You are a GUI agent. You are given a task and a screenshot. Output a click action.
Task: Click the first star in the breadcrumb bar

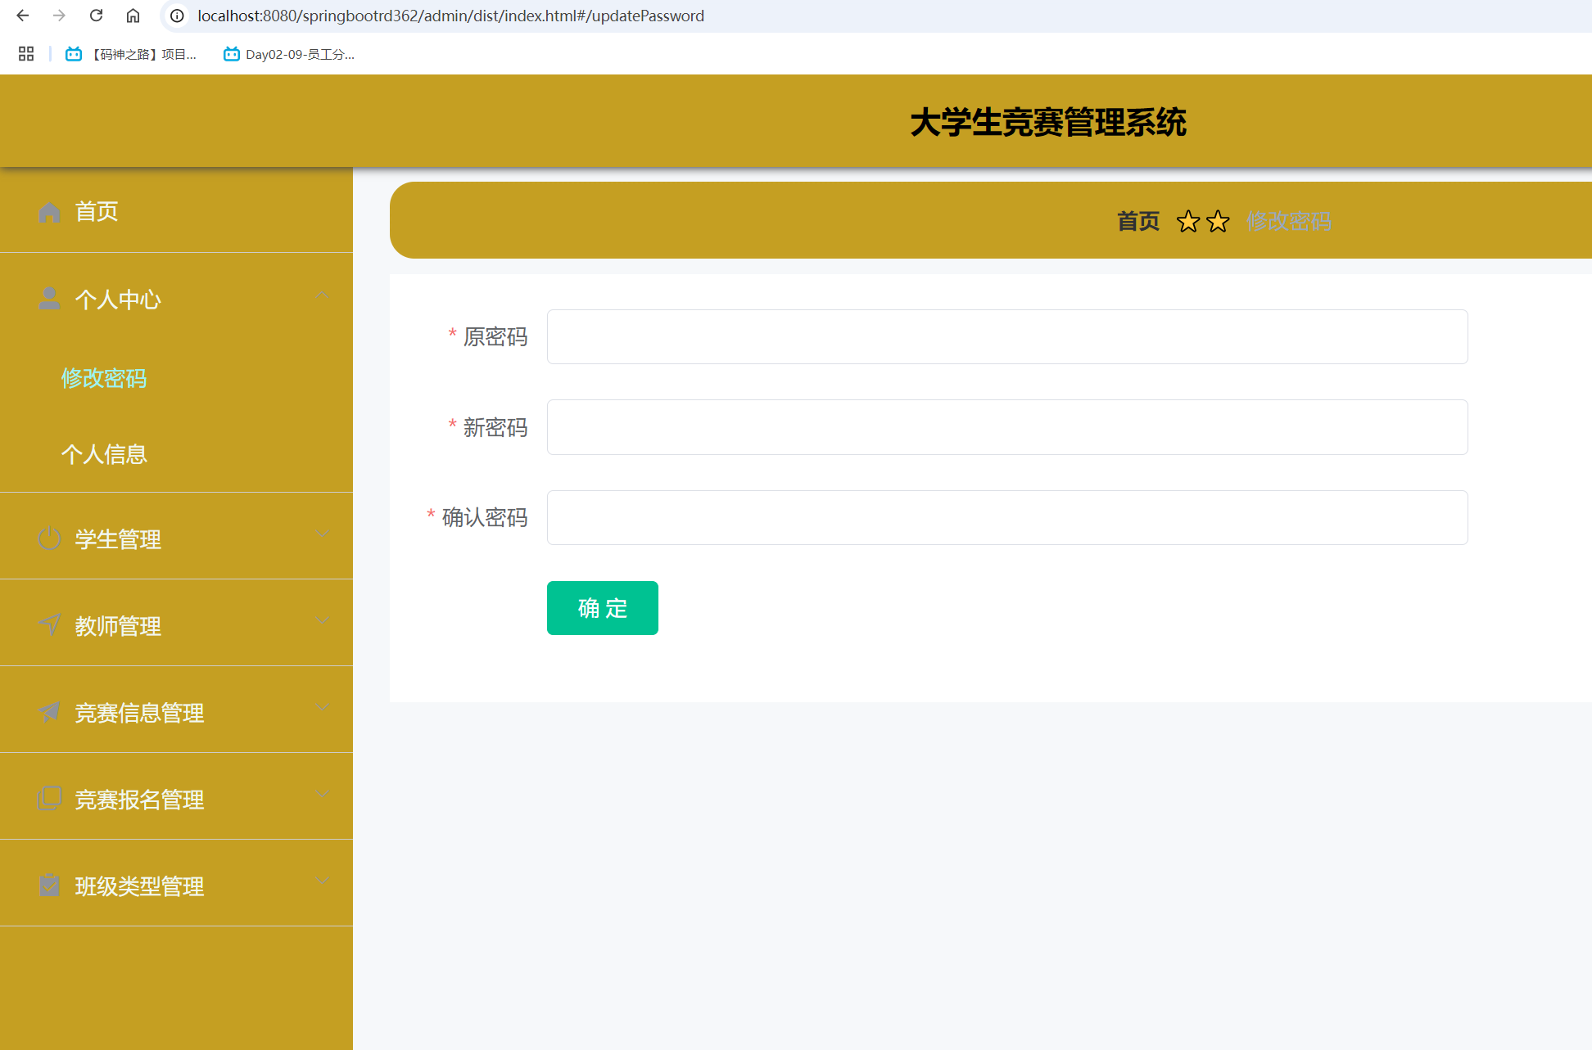coord(1187,221)
